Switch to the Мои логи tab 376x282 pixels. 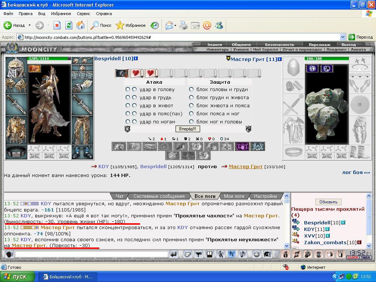click(234, 196)
